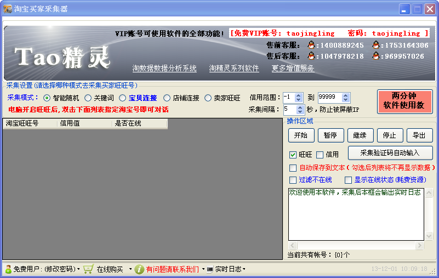Select 关键词 collection mode
The height and width of the screenshot is (278, 439).
[x=88, y=98]
